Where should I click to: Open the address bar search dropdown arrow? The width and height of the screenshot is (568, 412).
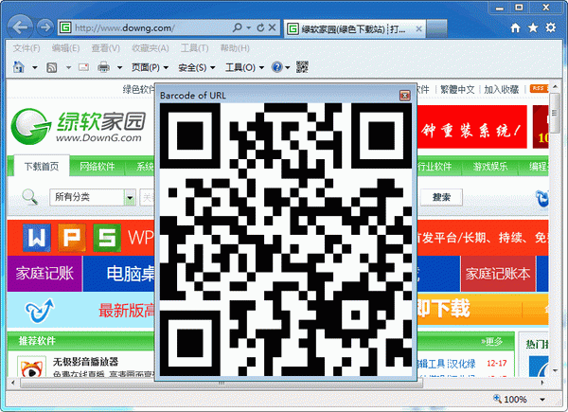pos(248,27)
